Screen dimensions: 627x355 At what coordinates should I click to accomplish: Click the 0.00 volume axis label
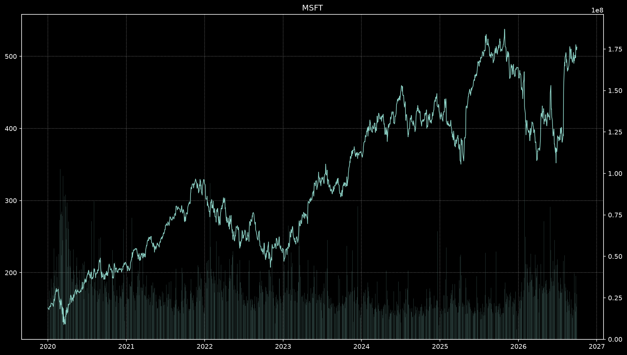pyautogui.click(x=615, y=339)
